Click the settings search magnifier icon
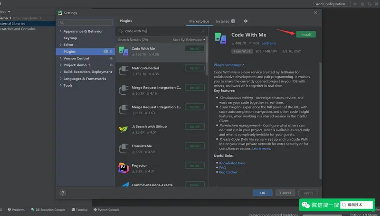 pos(62,22)
